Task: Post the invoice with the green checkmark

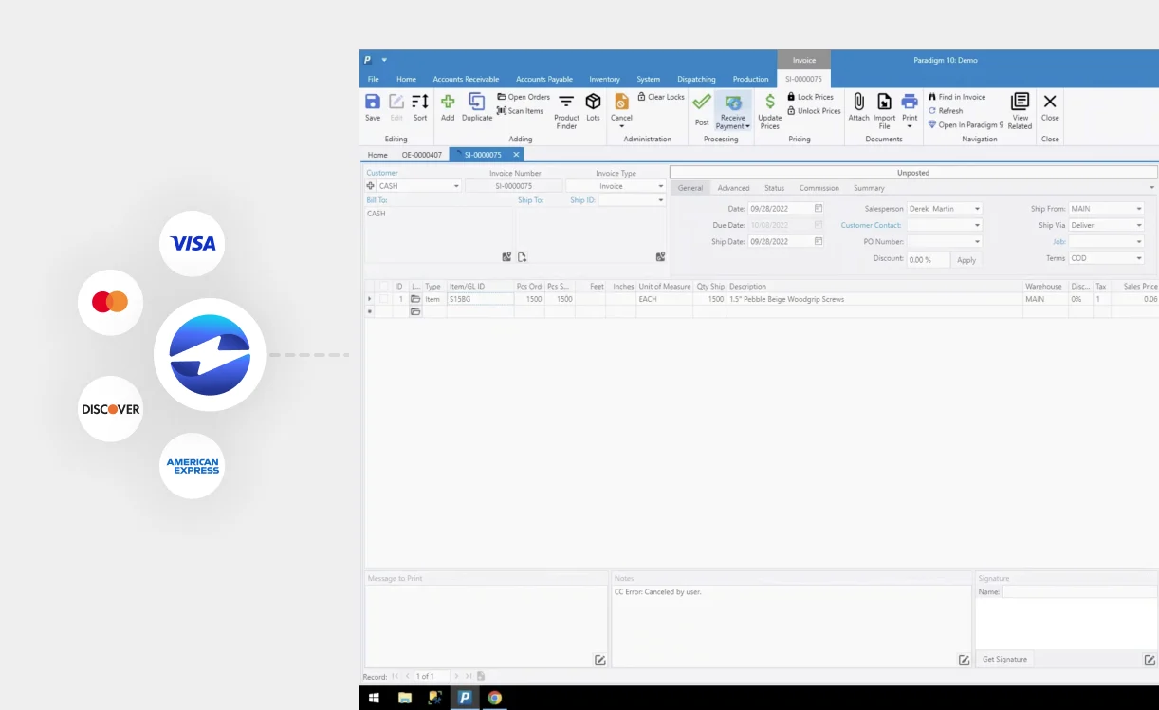Action: coord(702,102)
